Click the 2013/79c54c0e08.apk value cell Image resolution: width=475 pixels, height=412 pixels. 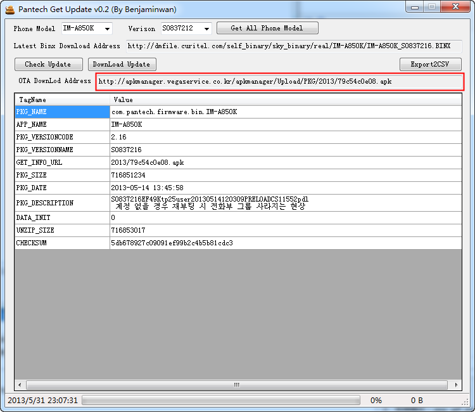[286, 163]
